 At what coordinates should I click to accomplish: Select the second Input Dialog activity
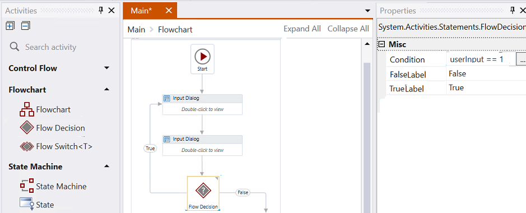coord(202,145)
